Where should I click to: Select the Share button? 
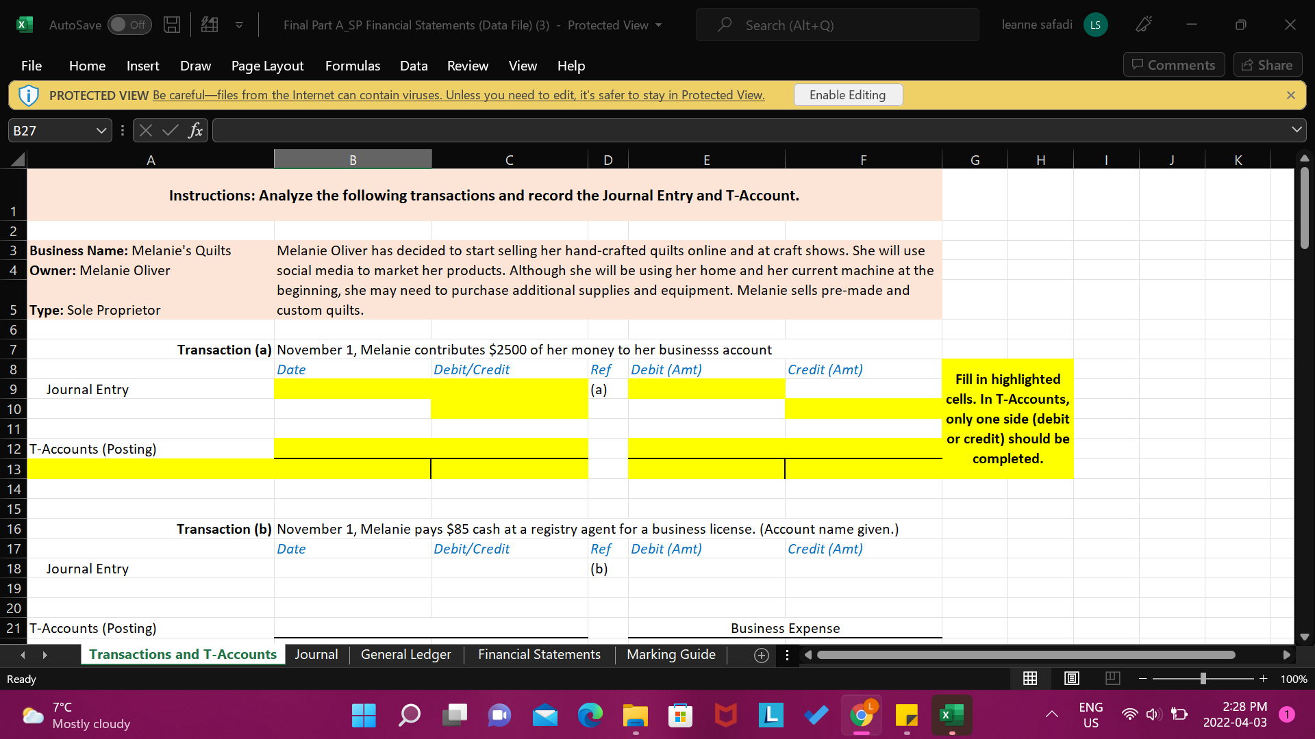coord(1267,64)
